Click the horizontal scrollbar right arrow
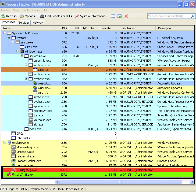196x192 pixels. tap(192, 182)
